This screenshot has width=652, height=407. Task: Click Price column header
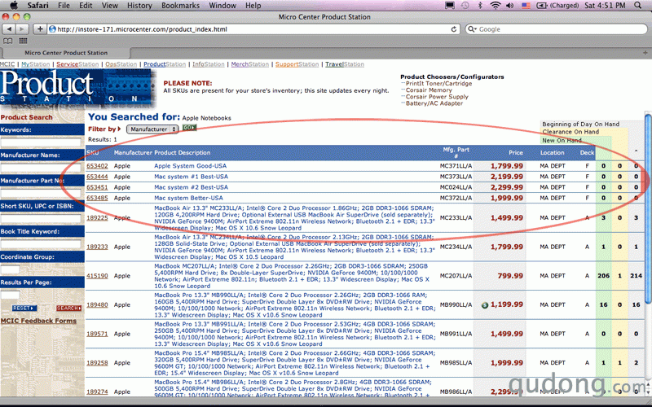tap(516, 153)
